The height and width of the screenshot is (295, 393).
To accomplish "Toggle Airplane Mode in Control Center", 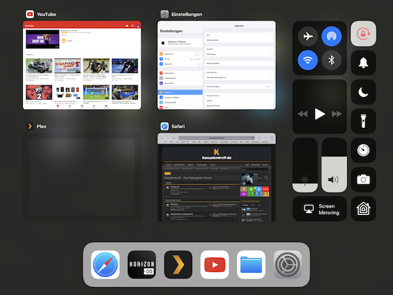I will 308,36.
